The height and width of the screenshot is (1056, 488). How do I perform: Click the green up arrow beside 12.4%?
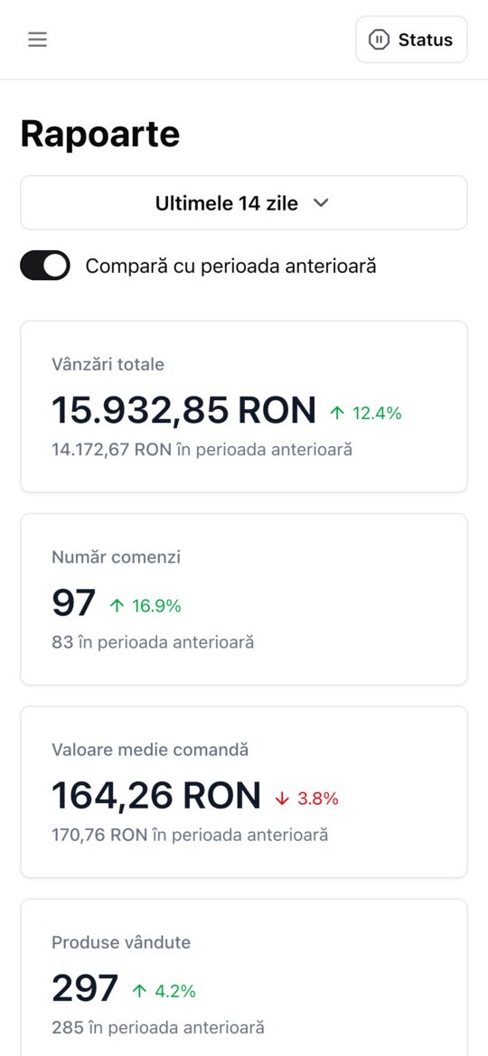point(337,413)
